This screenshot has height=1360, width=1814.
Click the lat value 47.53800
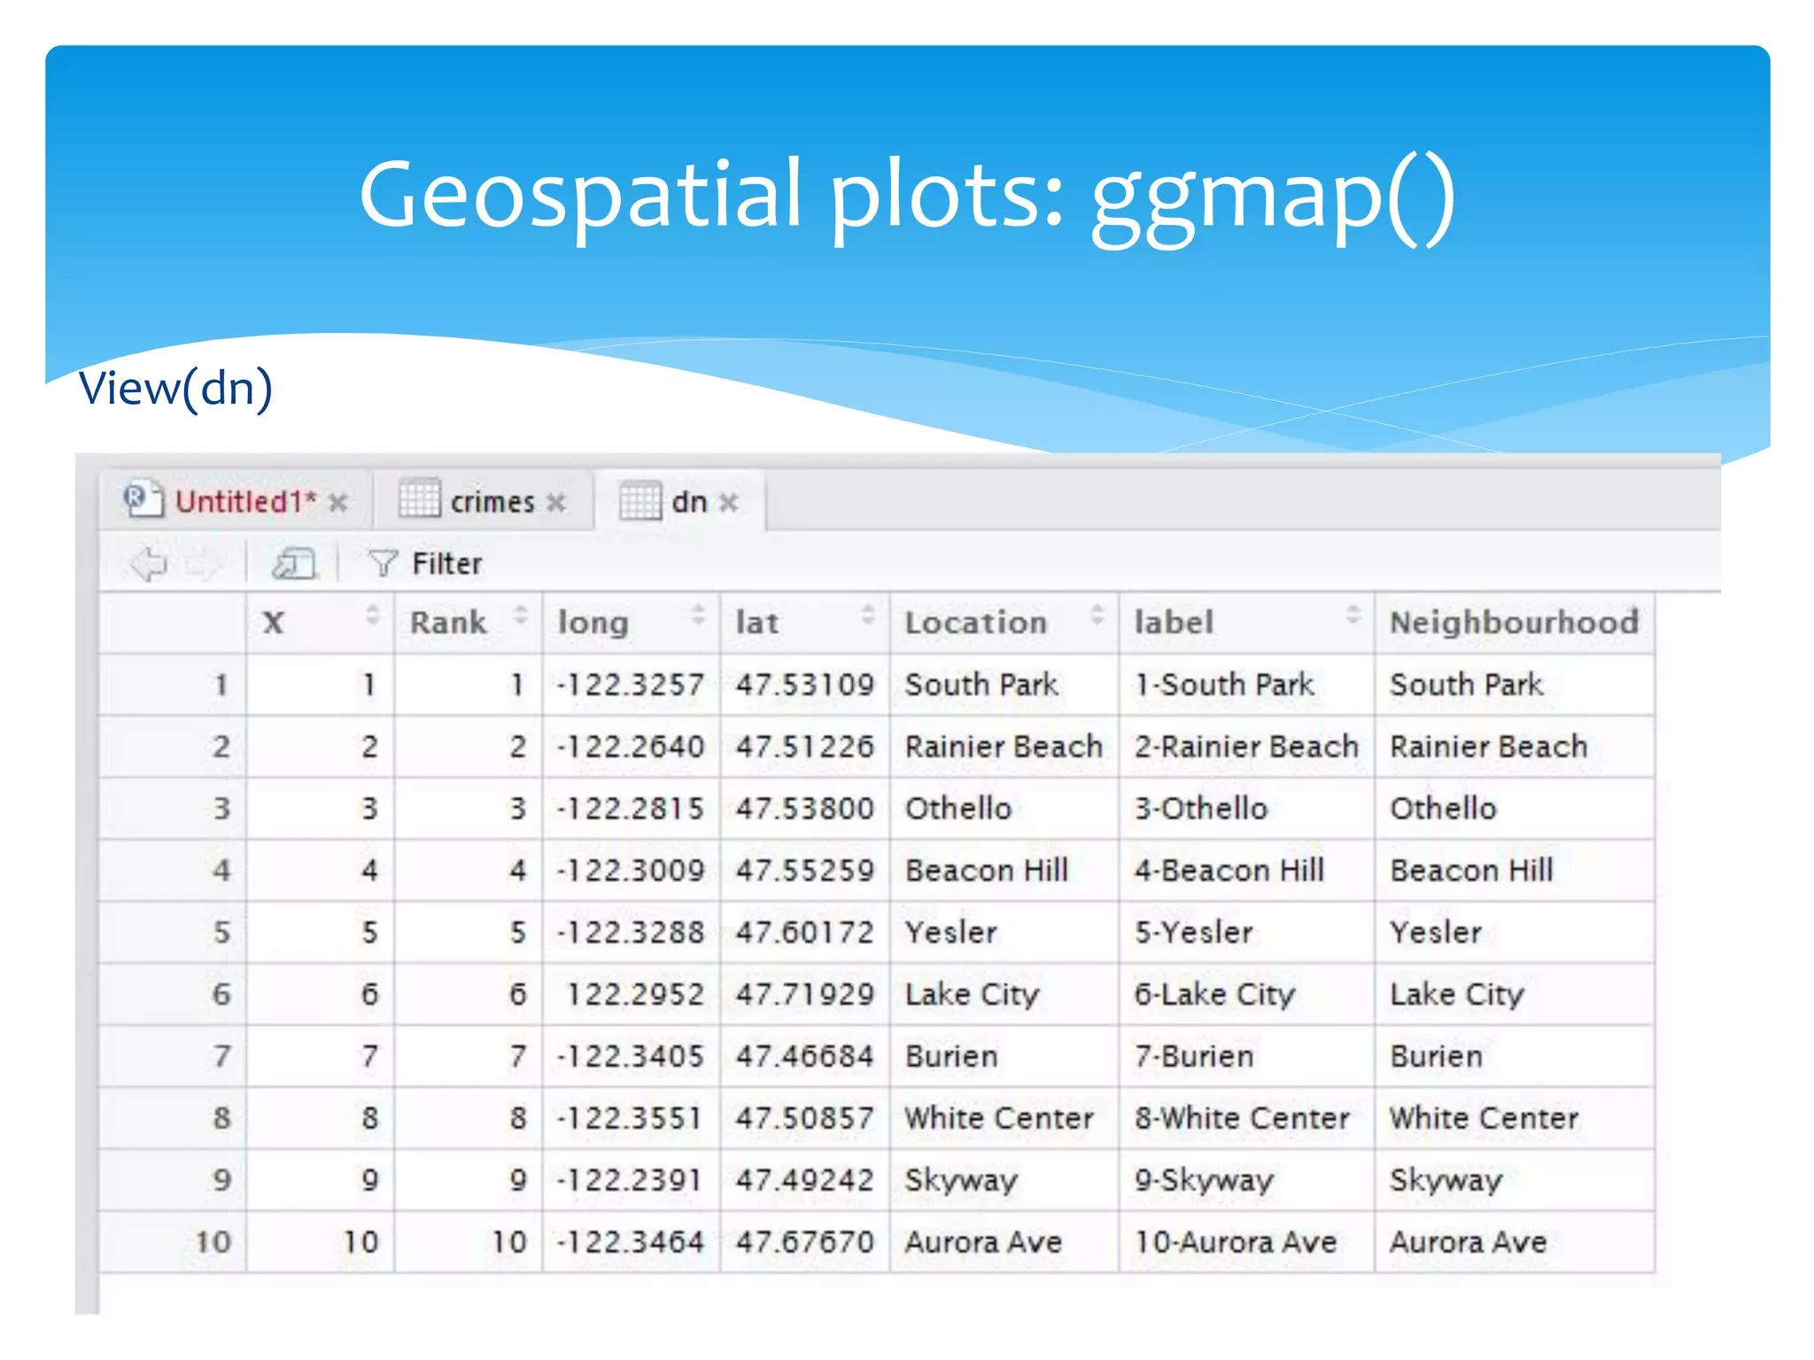(804, 808)
